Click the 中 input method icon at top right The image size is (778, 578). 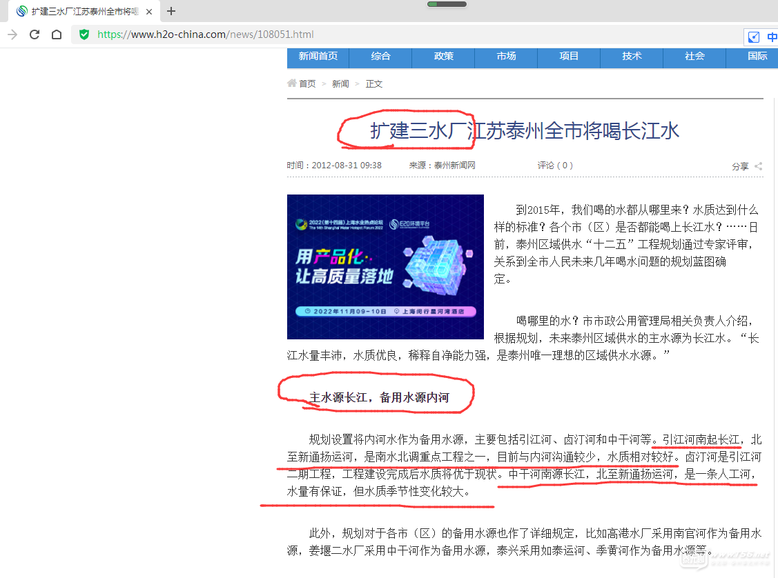[x=772, y=37]
